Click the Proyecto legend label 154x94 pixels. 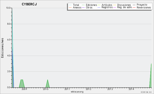(142, 5)
